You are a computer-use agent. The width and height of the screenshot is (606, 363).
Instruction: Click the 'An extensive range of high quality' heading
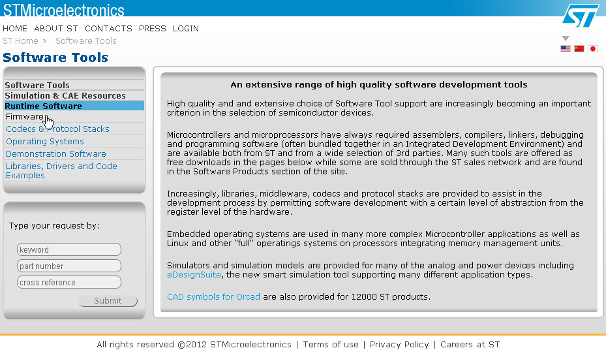379,85
